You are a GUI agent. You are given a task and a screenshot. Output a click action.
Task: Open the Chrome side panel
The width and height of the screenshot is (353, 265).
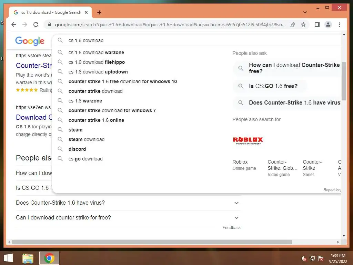317,24
